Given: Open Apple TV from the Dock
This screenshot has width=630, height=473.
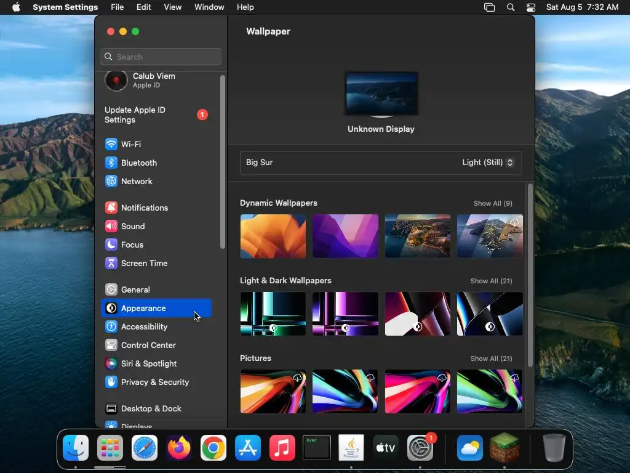Looking at the screenshot, I should tap(386, 448).
